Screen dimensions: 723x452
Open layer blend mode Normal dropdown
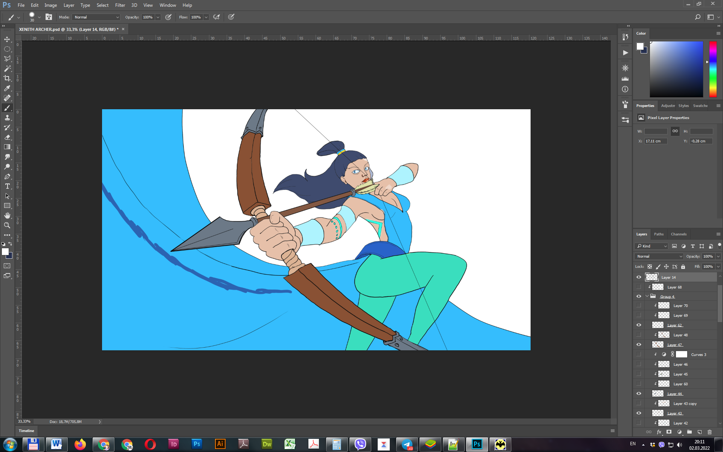point(659,257)
